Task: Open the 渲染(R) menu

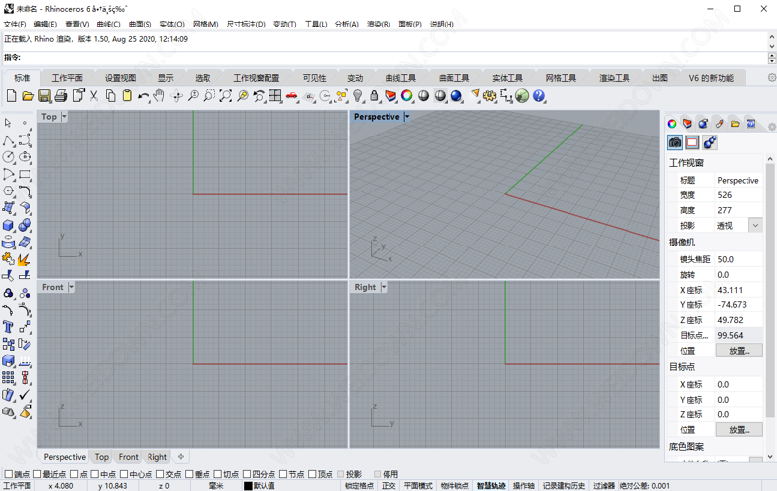Action: pos(379,24)
